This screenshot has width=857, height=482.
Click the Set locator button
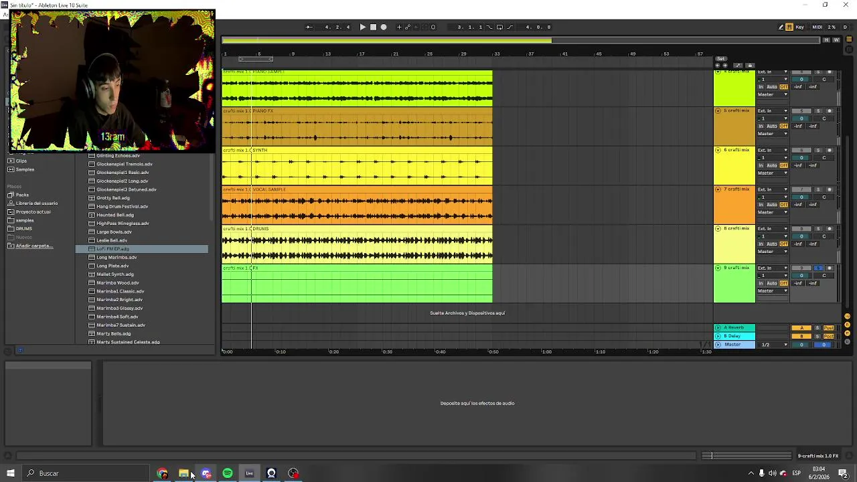pos(721,59)
